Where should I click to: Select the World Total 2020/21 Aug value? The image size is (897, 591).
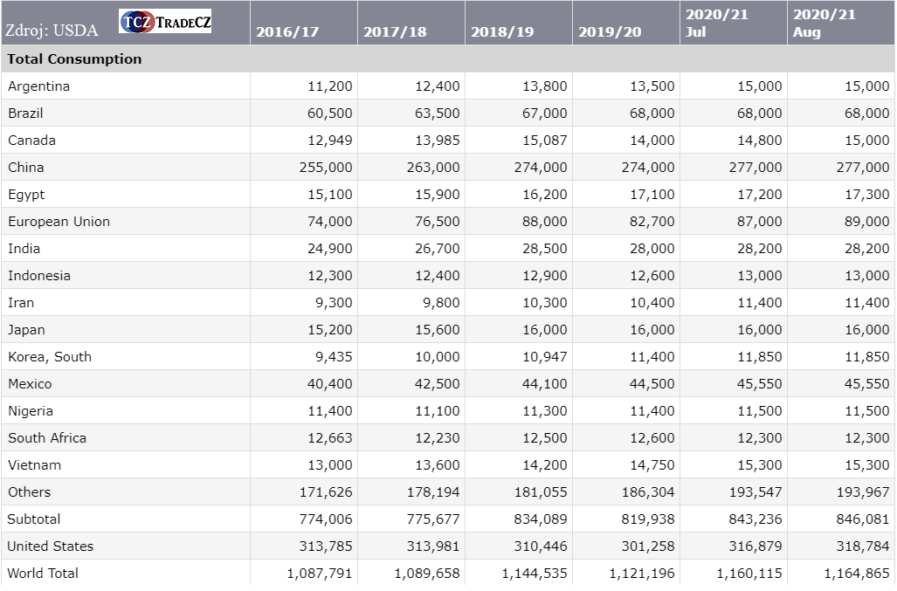(x=856, y=574)
